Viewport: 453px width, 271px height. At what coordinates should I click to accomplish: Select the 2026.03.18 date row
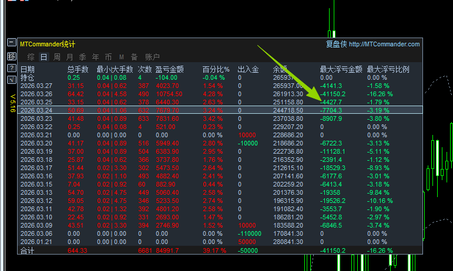point(220,160)
